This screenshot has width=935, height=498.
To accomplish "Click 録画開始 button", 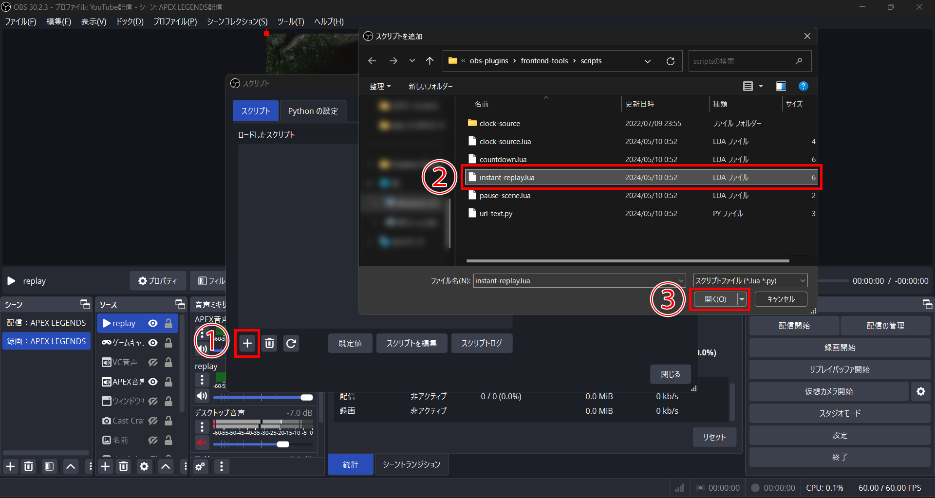I will [840, 348].
